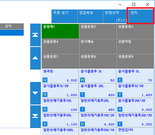Open the 주문 보기 tab
Viewport: 155px width, 135px height.
tap(64, 16)
